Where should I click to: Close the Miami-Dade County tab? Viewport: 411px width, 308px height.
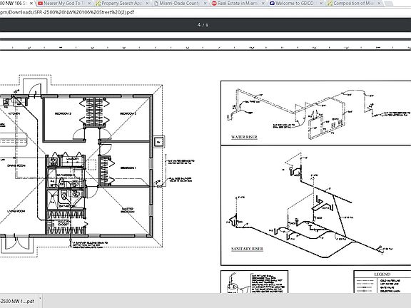pos(205,4)
